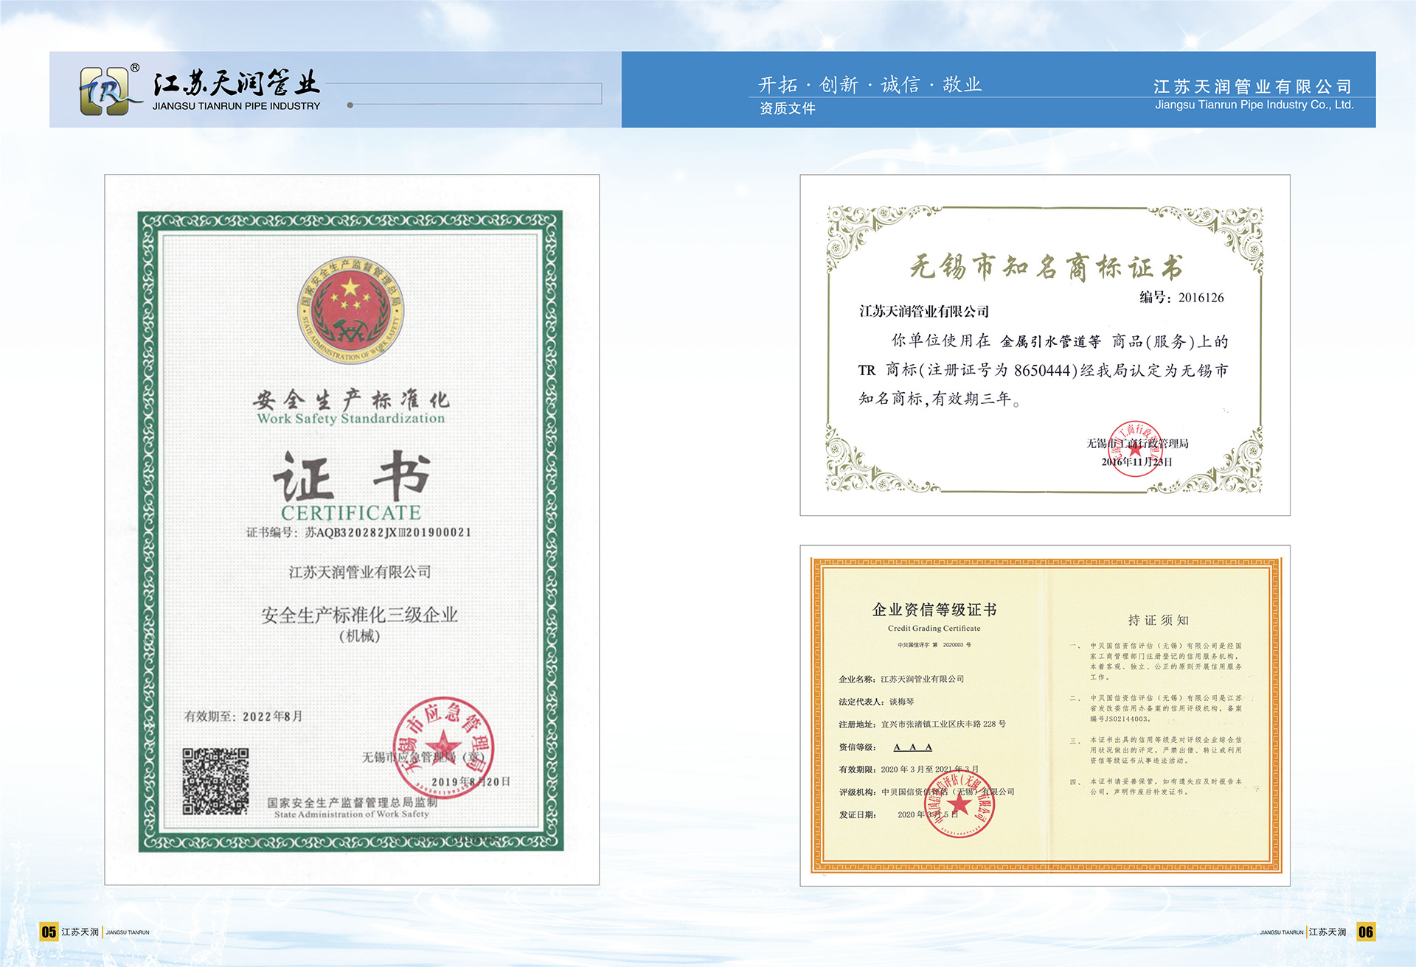Open the Wuxi famous trademark certificate image
Image resolution: width=1416 pixels, height=967 pixels.
pyautogui.click(x=1044, y=346)
